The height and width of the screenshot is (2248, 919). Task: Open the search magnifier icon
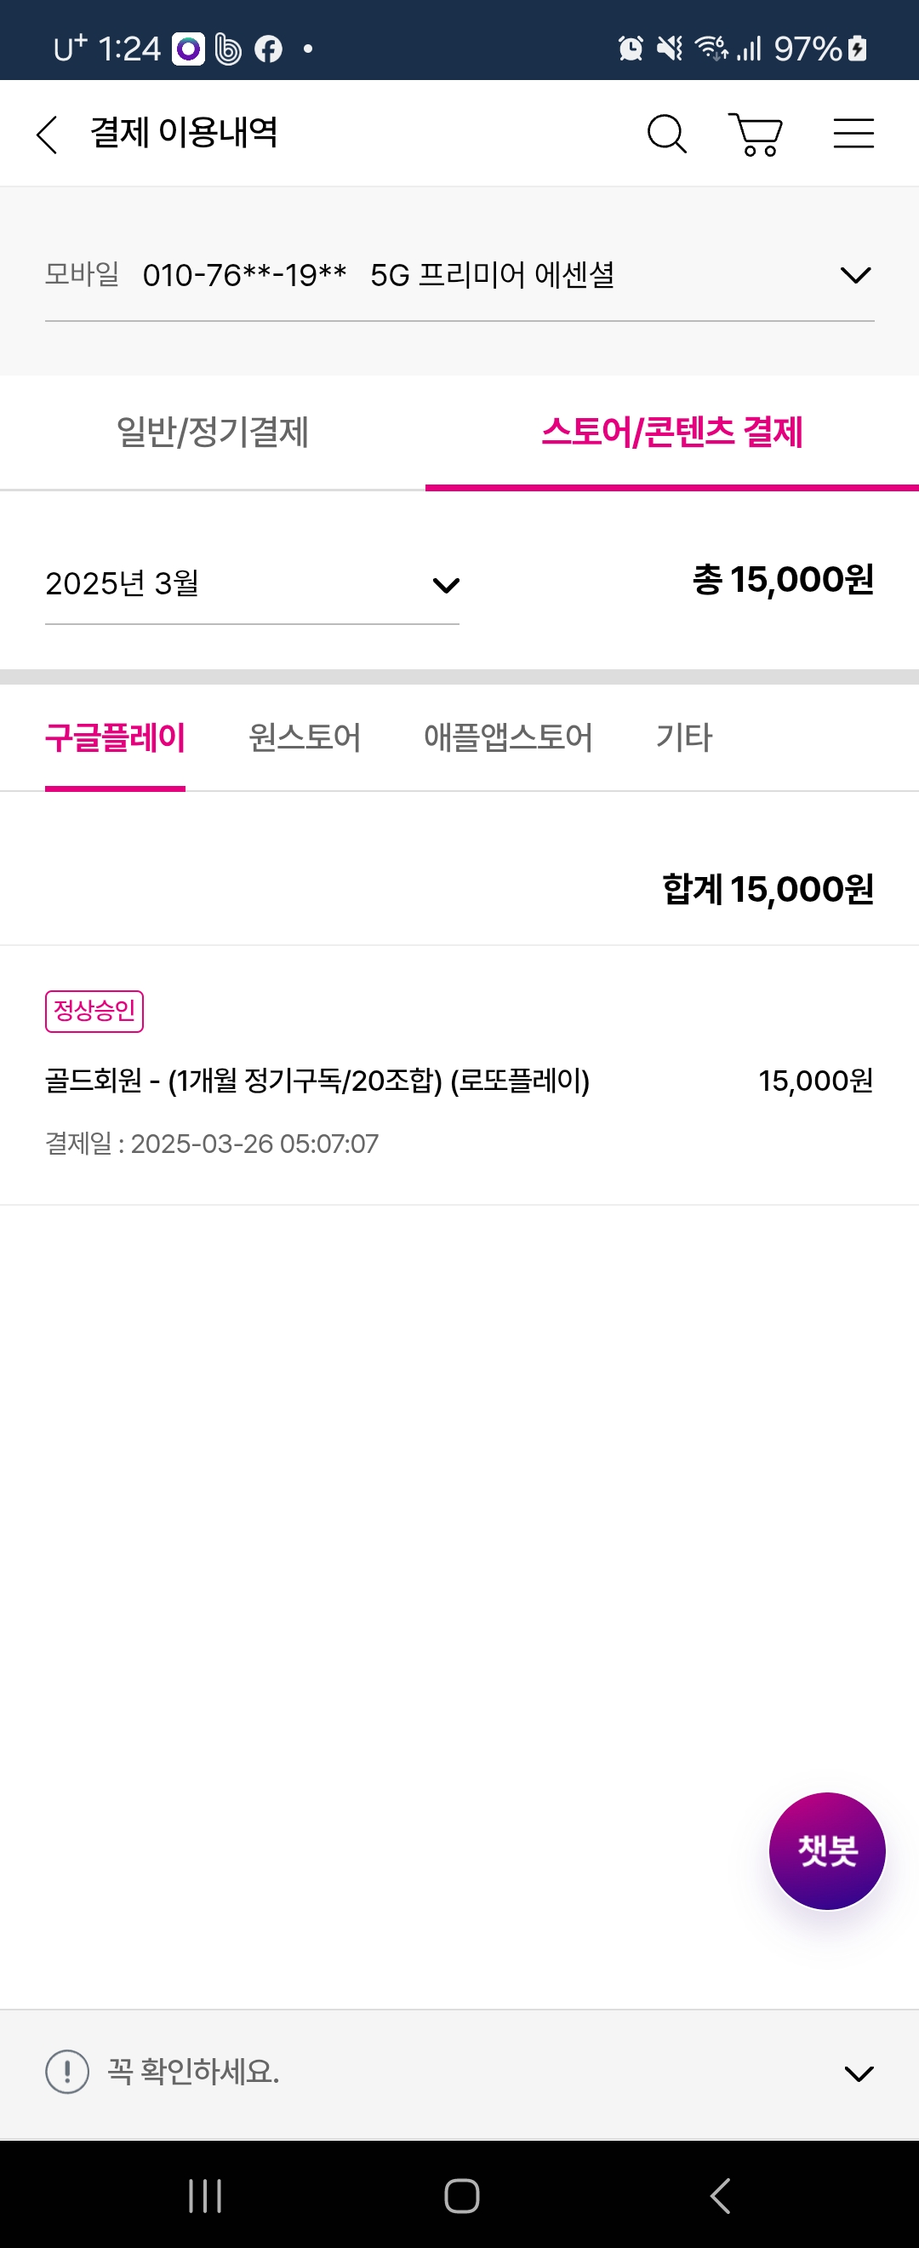coord(667,135)
